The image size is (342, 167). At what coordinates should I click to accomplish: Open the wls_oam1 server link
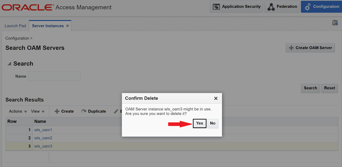(43, 130)
